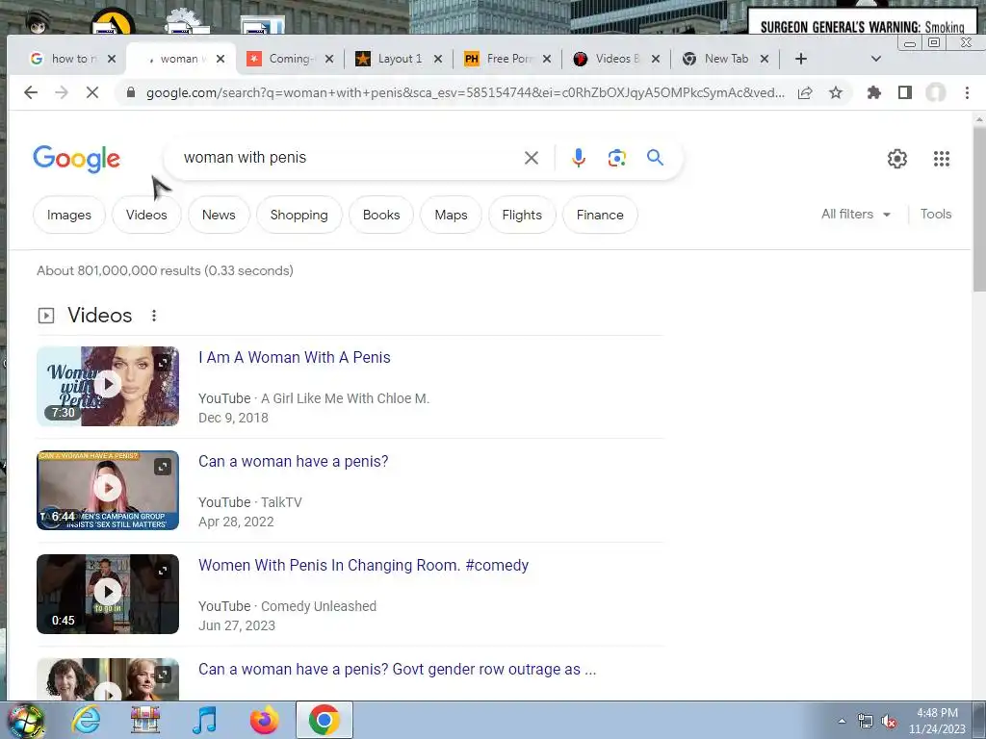Image resolution: width=986 pixels, height=739 pixels.
Task: Open the Google apps grid
Action: pyautogui.click(x=942, y=159)
